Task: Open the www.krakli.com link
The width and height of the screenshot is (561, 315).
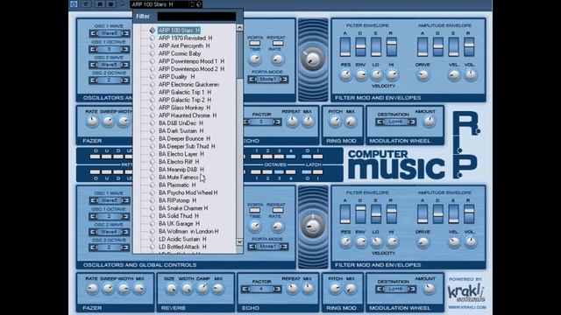Action: (x=467, y=307)
